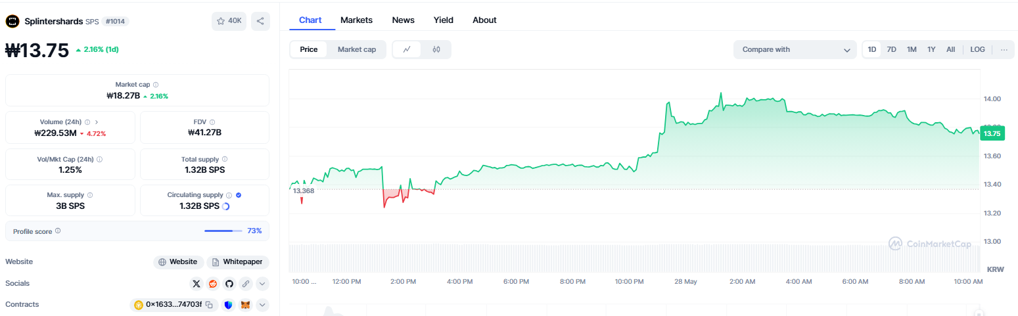Switch to the Chart tab
Viewport: 1018px width, 316px height.
click(310, 20)
